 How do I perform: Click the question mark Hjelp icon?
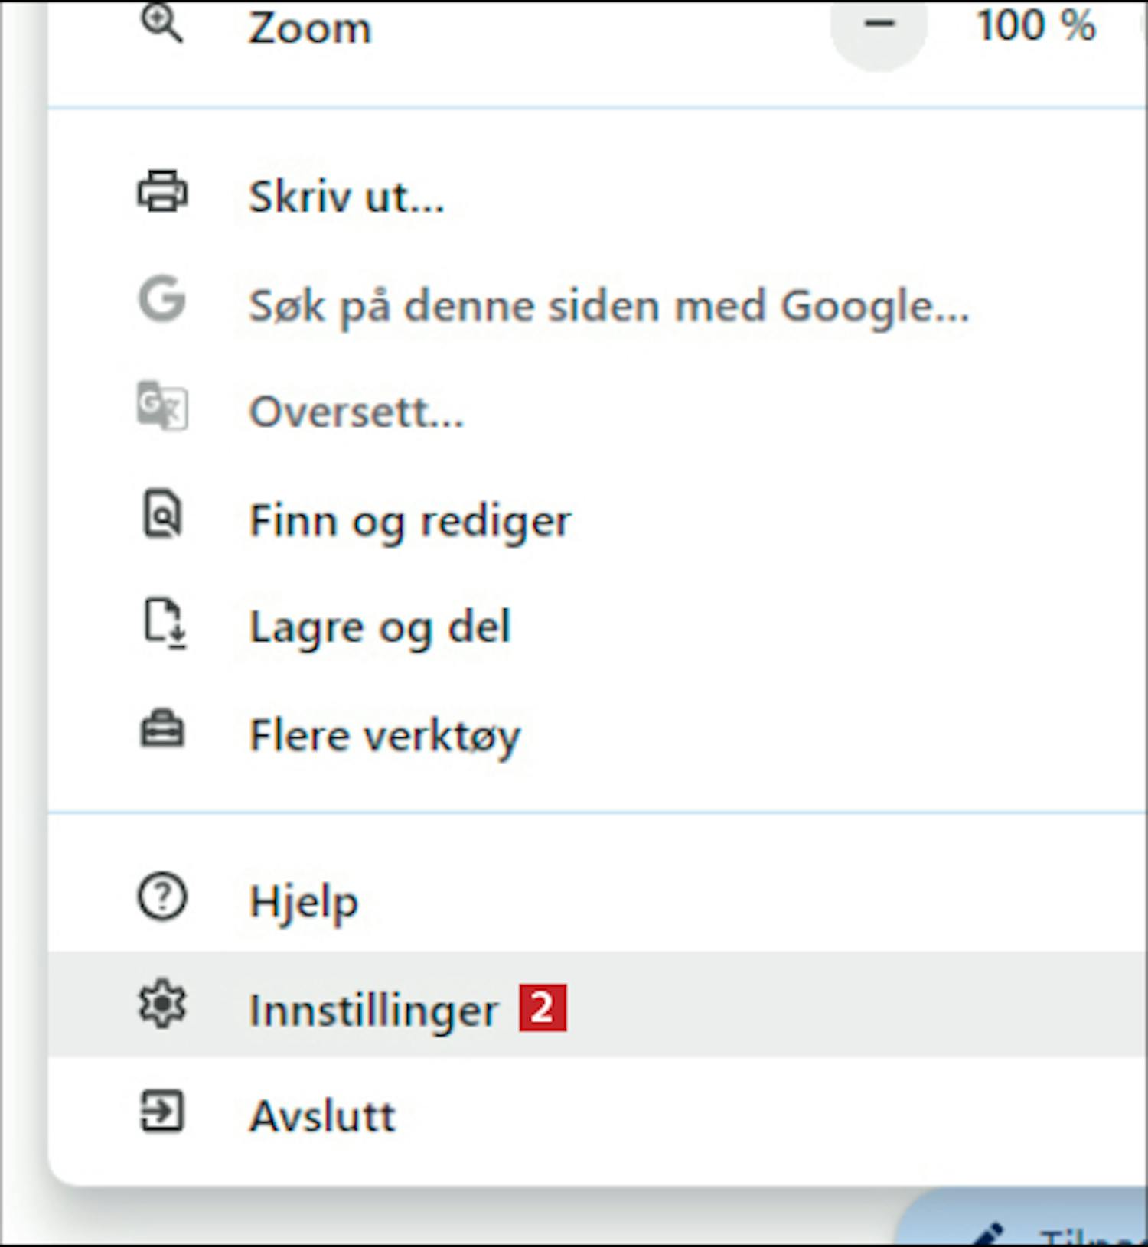click(162, 896)
